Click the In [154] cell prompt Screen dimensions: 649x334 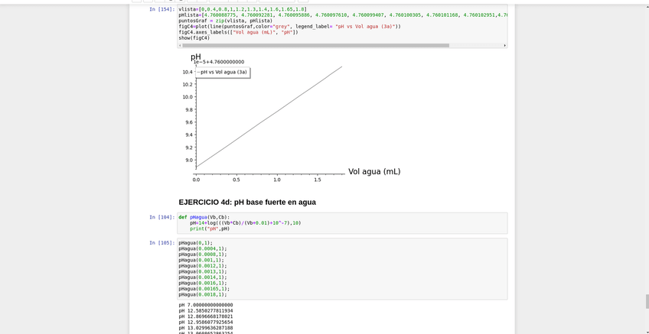coord(161,9)
